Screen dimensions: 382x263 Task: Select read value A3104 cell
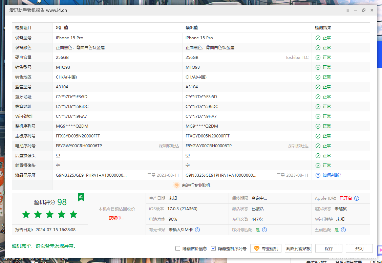click(x=192, y=87)
